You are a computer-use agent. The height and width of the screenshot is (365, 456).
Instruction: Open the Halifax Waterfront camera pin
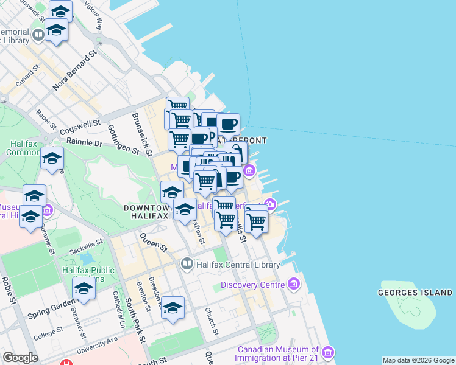(270, 204)
